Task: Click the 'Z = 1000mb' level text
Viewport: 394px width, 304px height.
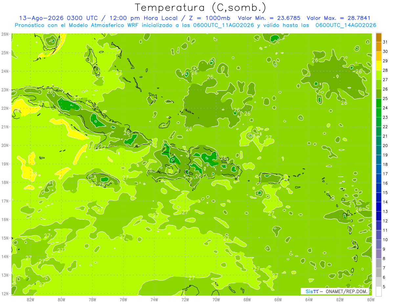Action: coord(210,18)
